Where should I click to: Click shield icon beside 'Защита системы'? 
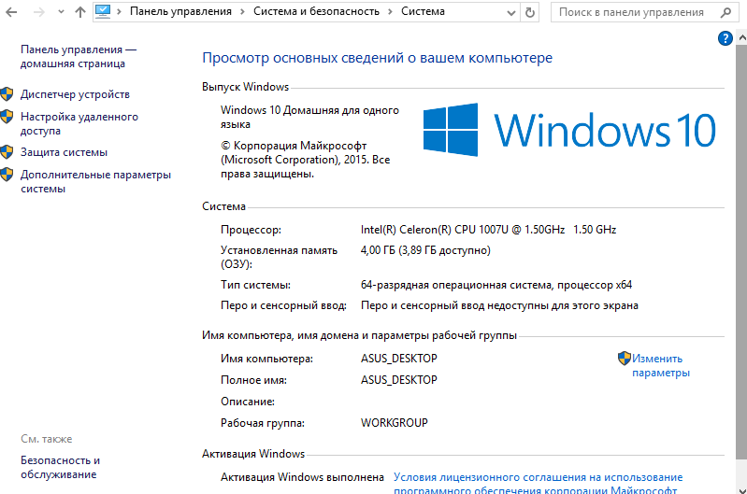(7, 152)
